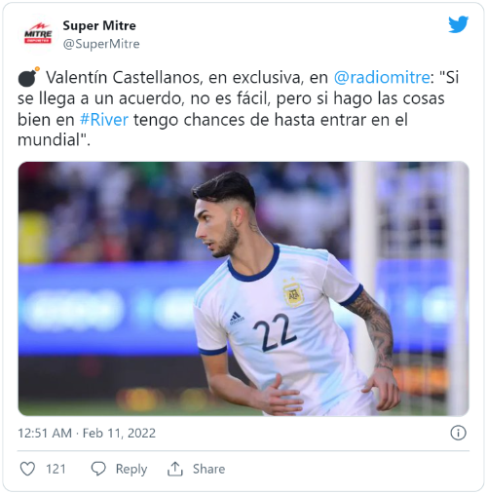The width and height of the screenshot is (487, 494).
Task: Open the 12:51 AM Feb 11, 2022 timestamp
Action: tap(87, 434)
